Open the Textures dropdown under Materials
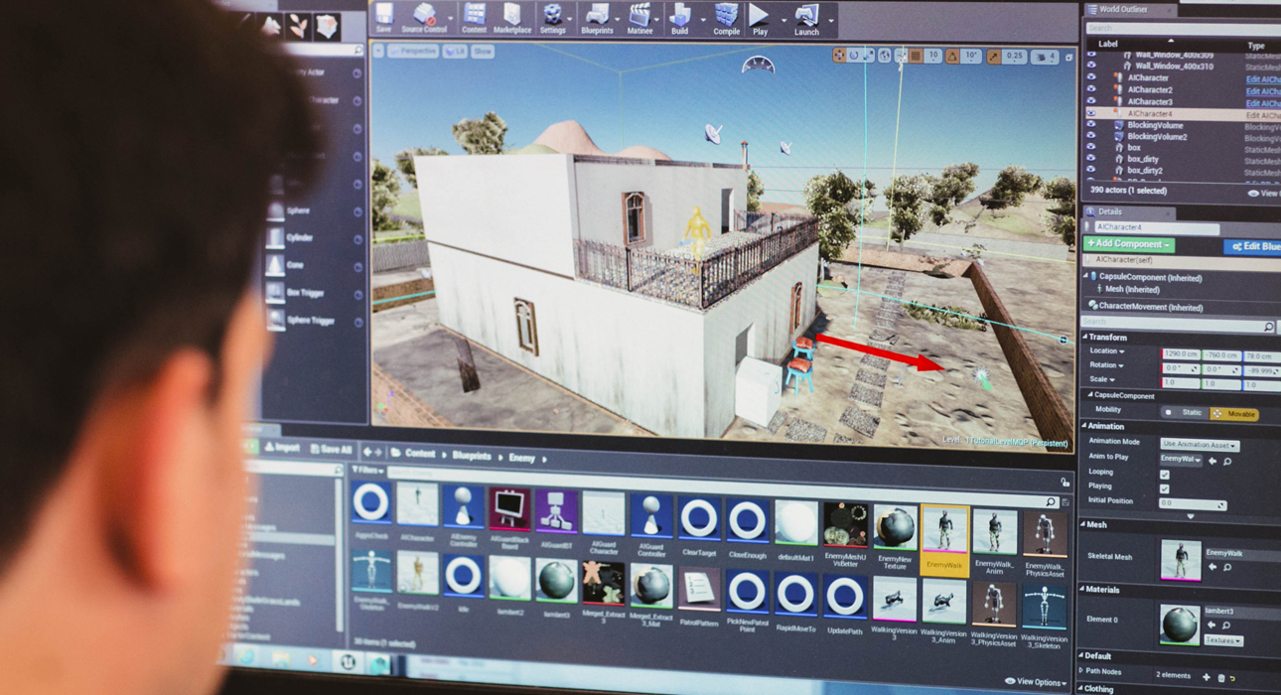Viewport: 1281px width, 695px height. (x=1222, y=641)
